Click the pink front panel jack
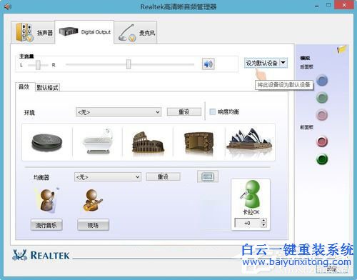The width and height of the screenshot is (357, 280). click(322, 141)
